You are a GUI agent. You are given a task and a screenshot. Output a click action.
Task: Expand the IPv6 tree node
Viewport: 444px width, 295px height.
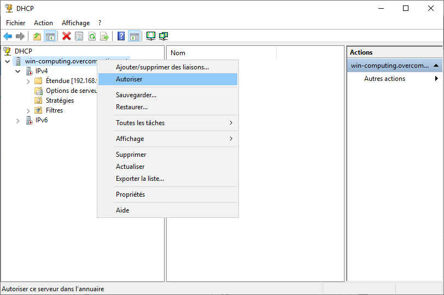(x=18, y=120)
